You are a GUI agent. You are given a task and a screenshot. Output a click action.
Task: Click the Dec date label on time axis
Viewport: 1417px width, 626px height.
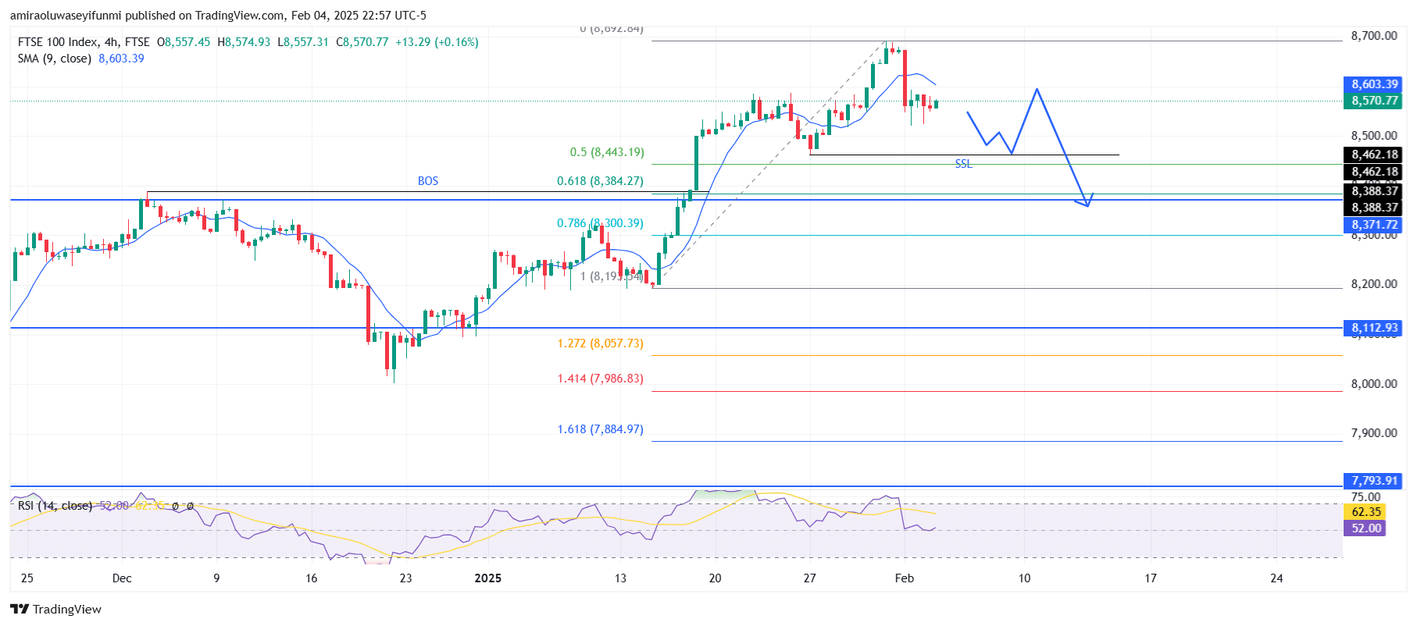pyautogui.click(x=122, y=578)
